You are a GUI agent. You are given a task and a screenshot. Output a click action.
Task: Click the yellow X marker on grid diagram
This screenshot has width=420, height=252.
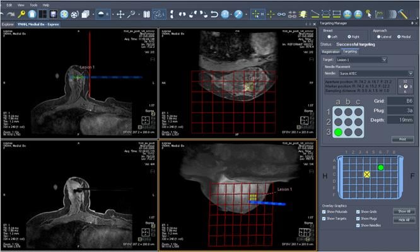point(367,174)
